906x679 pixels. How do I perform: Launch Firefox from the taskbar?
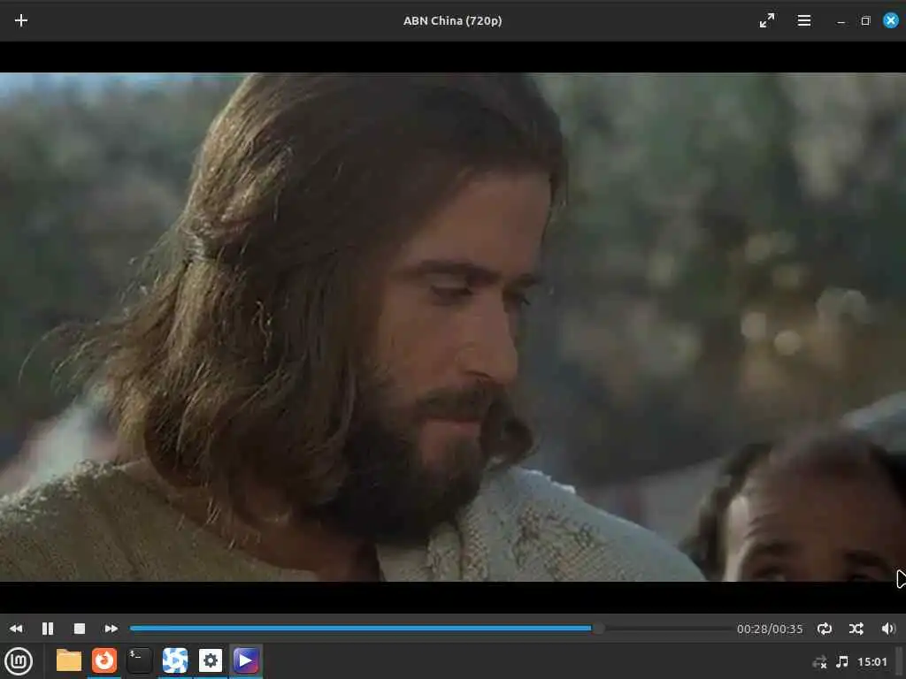(104, 660)
